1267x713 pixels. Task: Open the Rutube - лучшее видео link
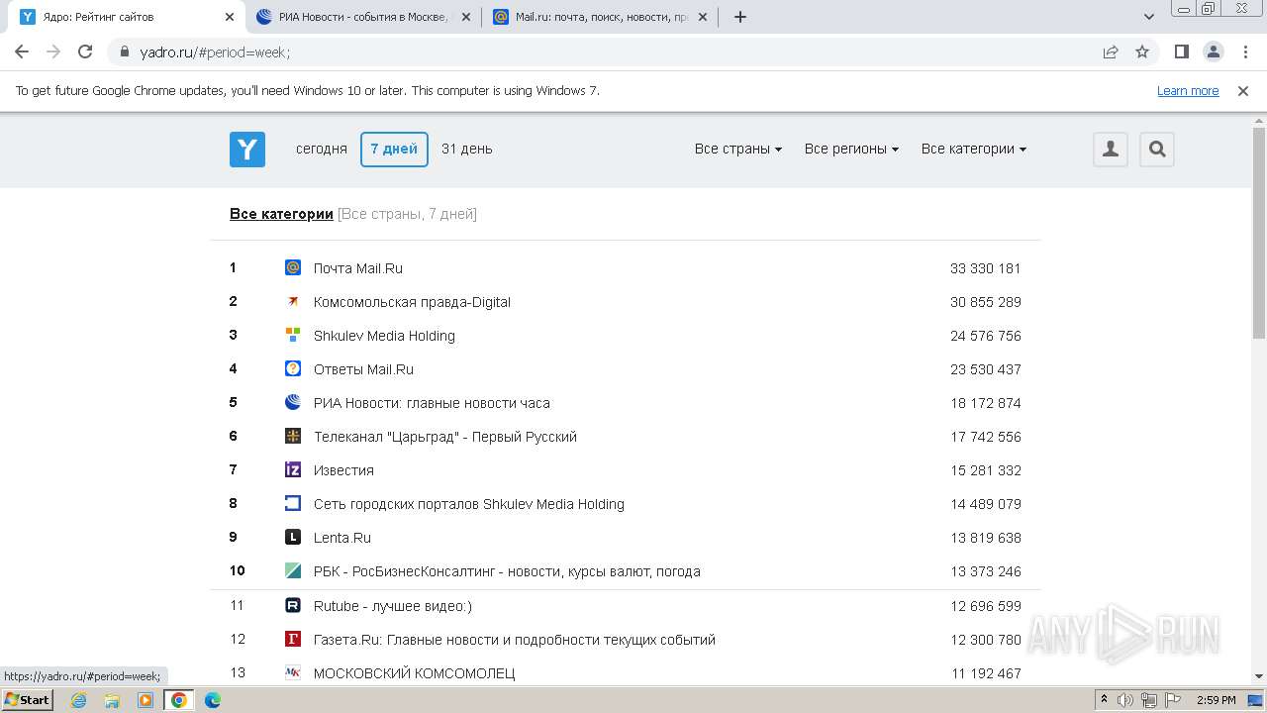[393, 606]
